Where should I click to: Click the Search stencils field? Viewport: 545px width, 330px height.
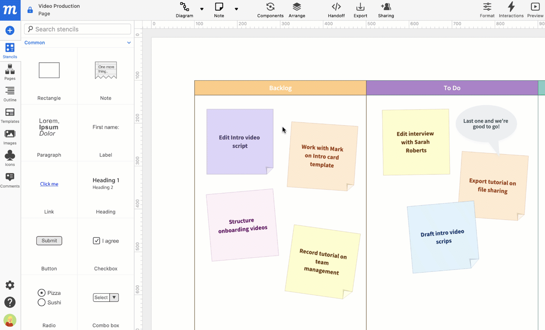[77, 29]
